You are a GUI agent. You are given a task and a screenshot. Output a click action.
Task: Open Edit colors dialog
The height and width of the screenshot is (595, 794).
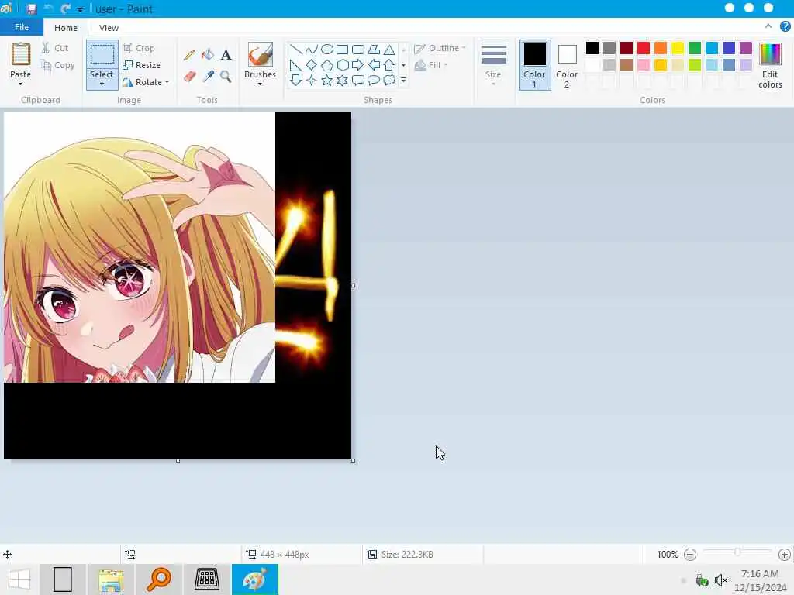point(770,66)
